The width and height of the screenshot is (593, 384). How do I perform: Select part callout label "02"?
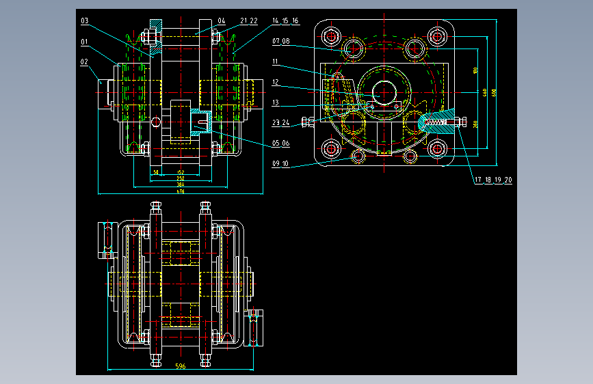pos(84,62)
